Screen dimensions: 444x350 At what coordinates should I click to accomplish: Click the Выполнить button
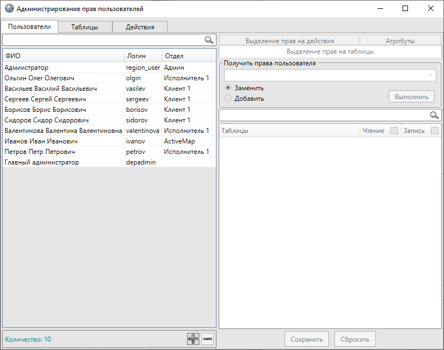coord(411,97)
